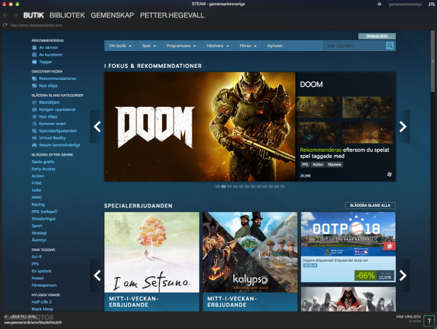Viewport: 437px width, 329px height.
Task: Click the store search input field
Action: coord(354,46)
